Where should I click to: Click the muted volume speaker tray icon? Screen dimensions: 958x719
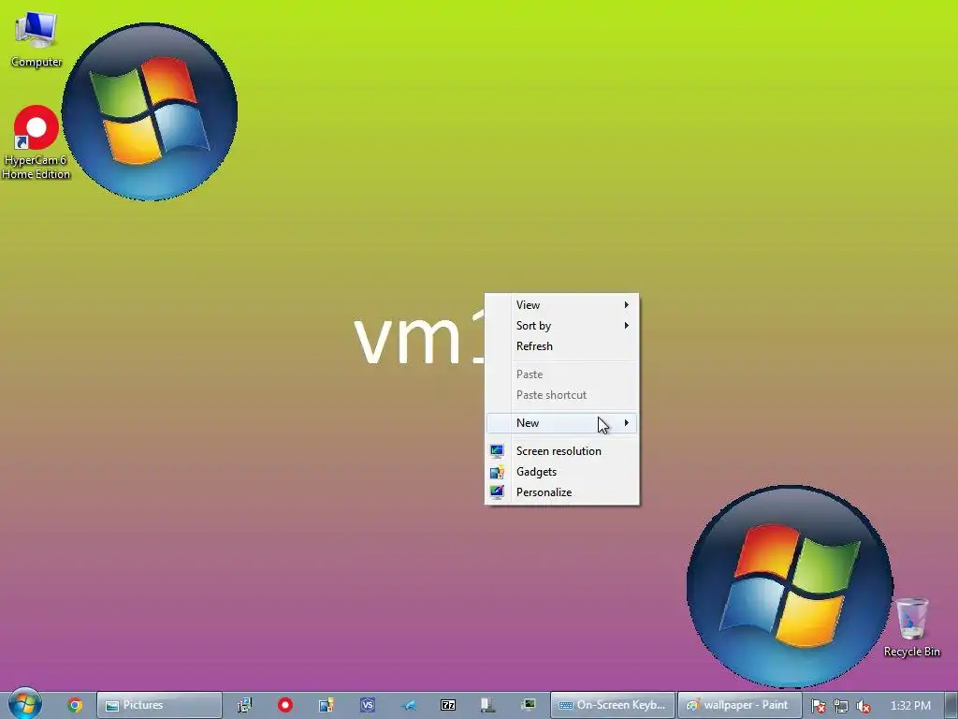point(863,706)
